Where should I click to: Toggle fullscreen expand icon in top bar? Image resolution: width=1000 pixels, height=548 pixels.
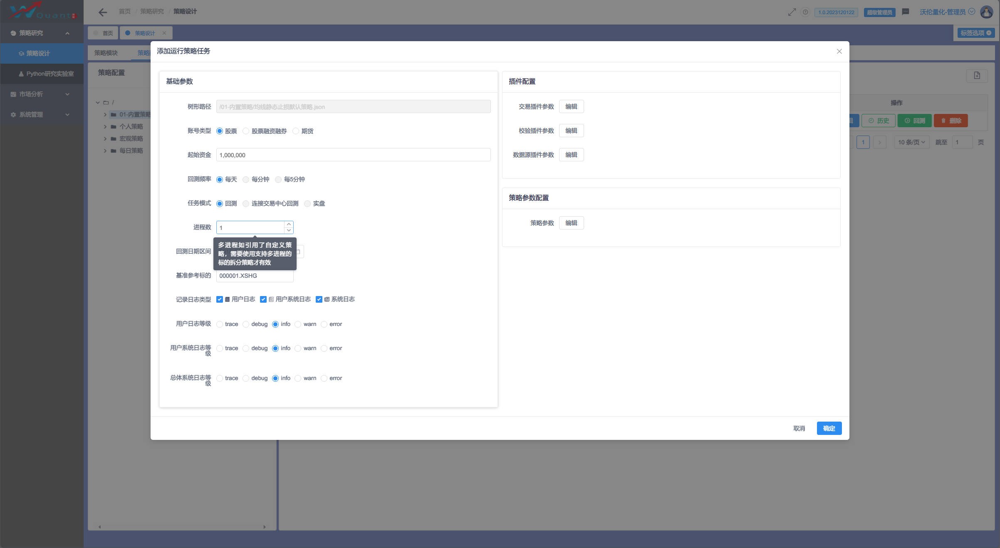pyautogui.click(x=792, y=12)
